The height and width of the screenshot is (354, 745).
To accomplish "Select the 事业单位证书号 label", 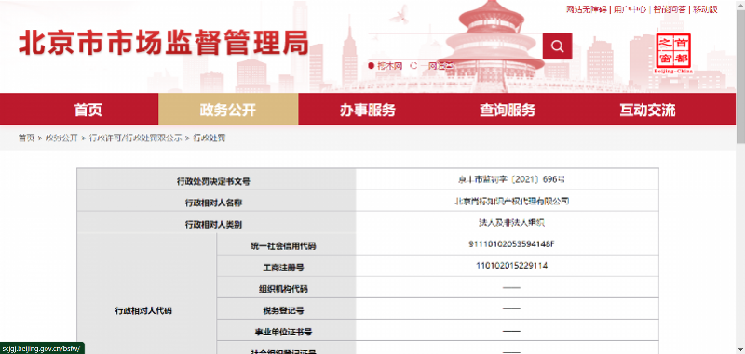I will pyautogui.click(x=283, y=333).
